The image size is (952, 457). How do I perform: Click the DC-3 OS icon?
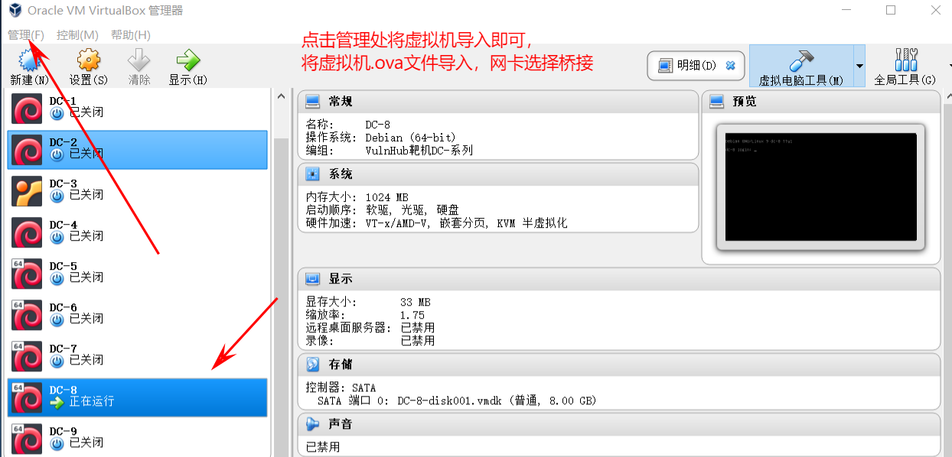click(27, 191)
